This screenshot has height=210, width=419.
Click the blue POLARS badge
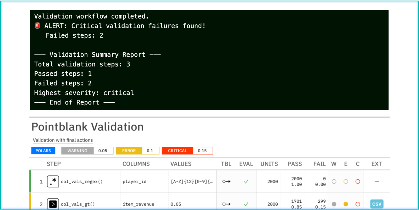[43, 151]
